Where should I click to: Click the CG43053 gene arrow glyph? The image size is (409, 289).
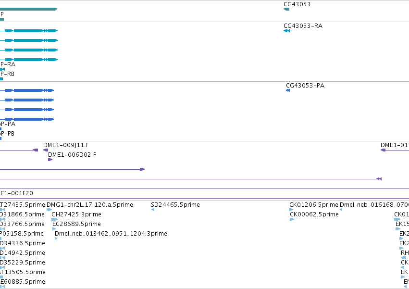pos(286,9)
